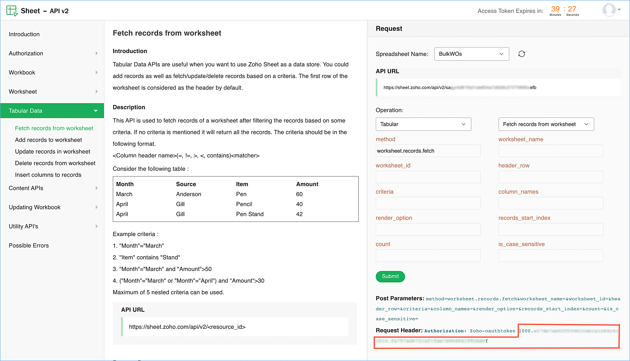Expand Utility API's section arrow
The image size is (630, 361).
96,226
